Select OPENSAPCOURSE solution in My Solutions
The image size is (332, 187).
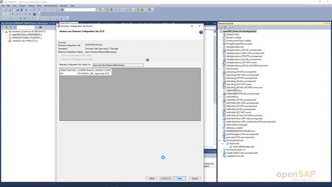[26, 38]
